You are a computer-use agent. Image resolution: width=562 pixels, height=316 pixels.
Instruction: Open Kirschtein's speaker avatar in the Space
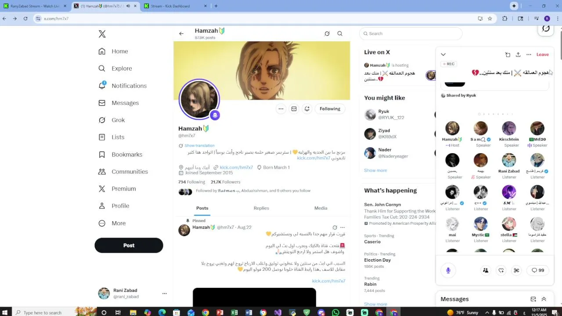pos(509,128)
